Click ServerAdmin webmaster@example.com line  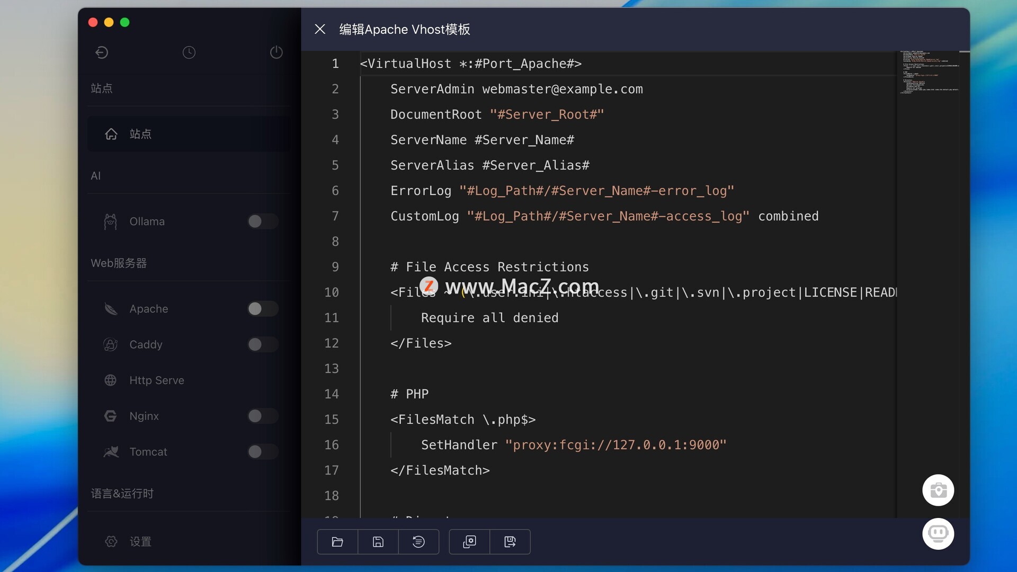(516, 90)
